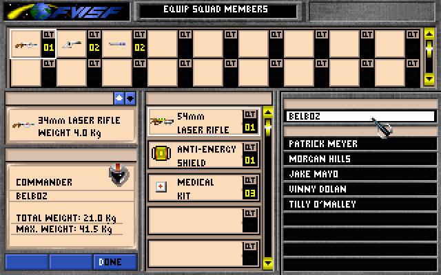441x275 pixels.
Task: Click the DONE button
Action: pyautogui.click(x=115, y=262)
